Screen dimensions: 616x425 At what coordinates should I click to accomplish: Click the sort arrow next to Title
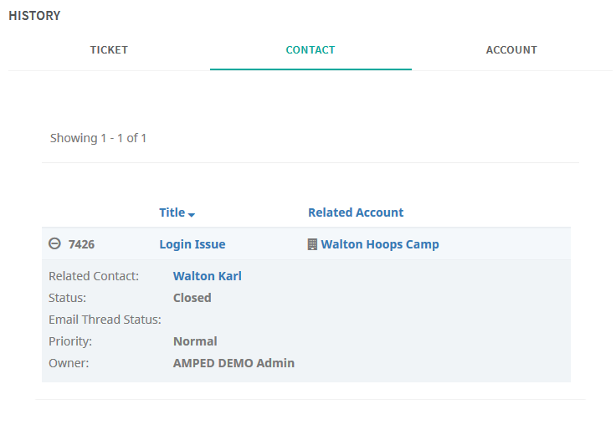[192, 214]
